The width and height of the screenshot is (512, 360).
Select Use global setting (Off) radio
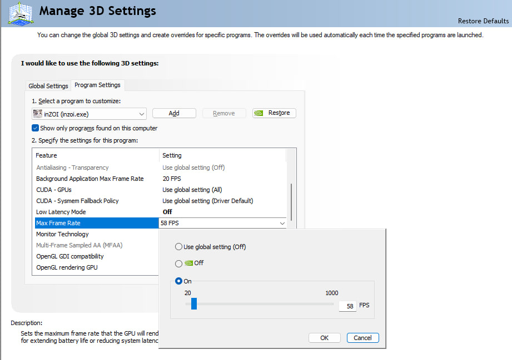[178, 247]
